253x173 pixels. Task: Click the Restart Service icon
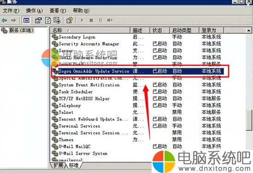point(110,20)
